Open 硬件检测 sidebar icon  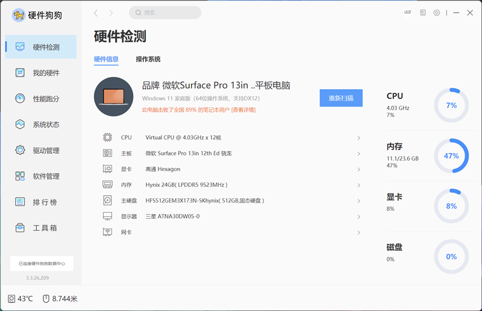click(x=20, y=47)
